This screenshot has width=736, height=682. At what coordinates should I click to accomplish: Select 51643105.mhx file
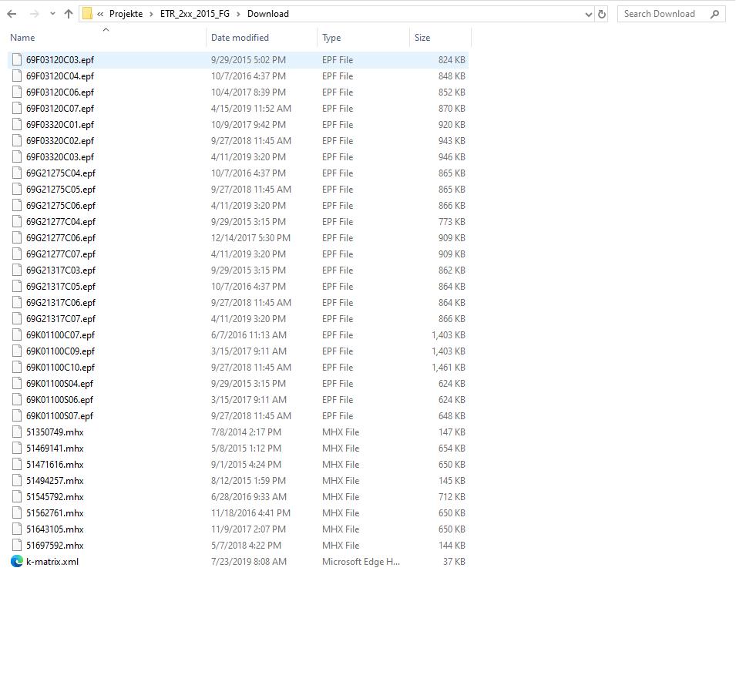tap(55, 529)
